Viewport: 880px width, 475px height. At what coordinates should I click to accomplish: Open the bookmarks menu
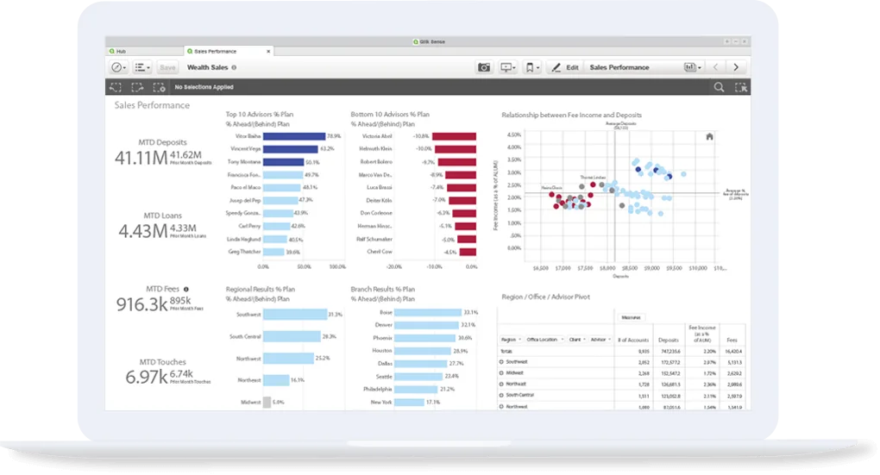click(x=531, y=67)
